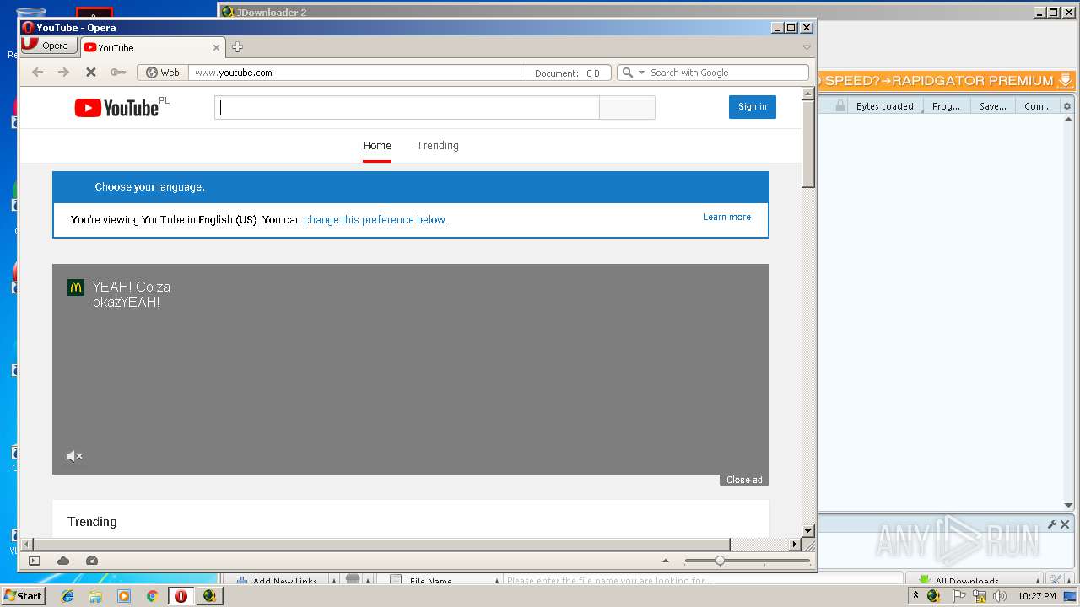Open Windows Media Player taskbar icon
Image resolution: width=1080 pixels, height=607 pixels.
[x=124, y=596]
